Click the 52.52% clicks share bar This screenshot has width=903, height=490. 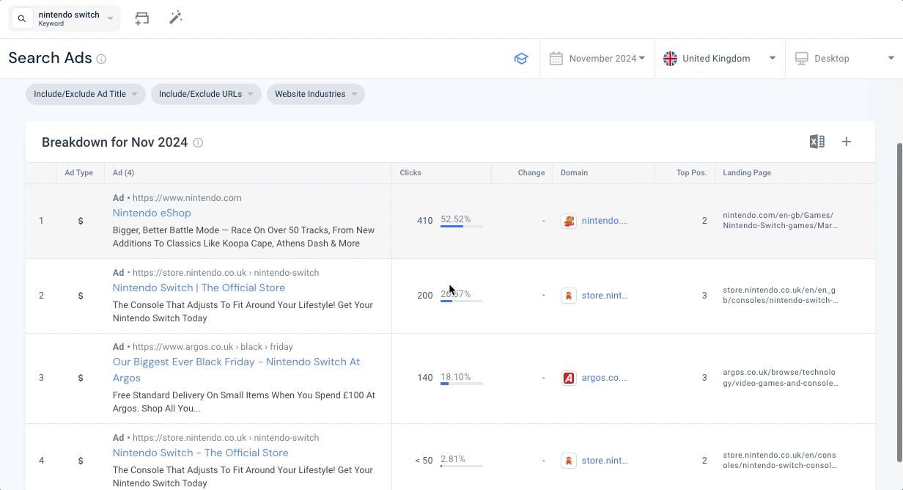point(462,227)
